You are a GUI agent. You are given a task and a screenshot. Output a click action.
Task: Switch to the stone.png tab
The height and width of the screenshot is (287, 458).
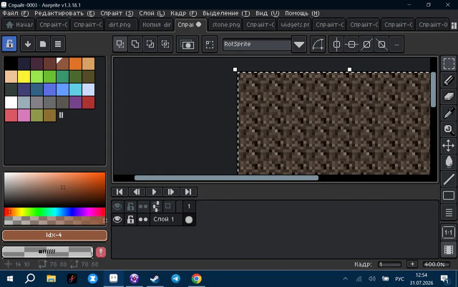pos(226,25)
